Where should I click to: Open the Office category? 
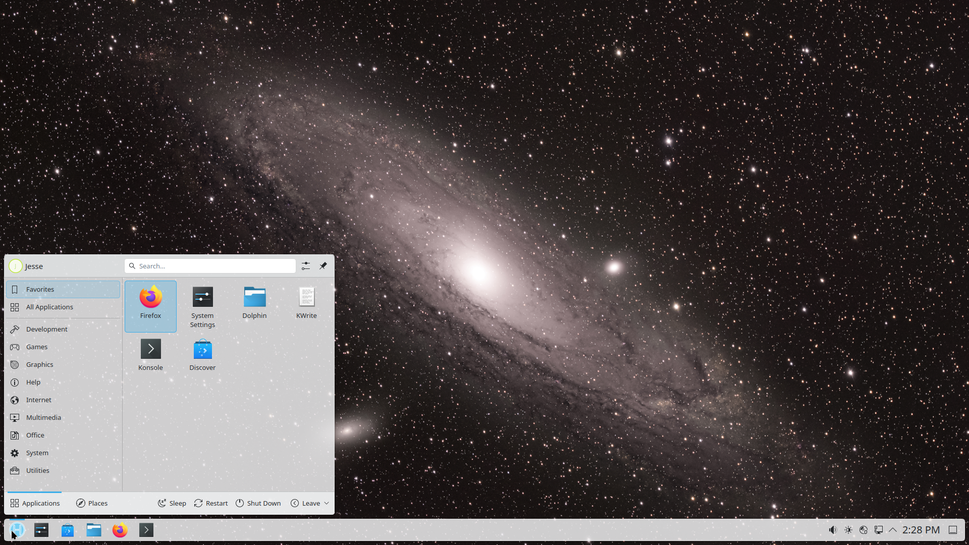tap(63, 435)
